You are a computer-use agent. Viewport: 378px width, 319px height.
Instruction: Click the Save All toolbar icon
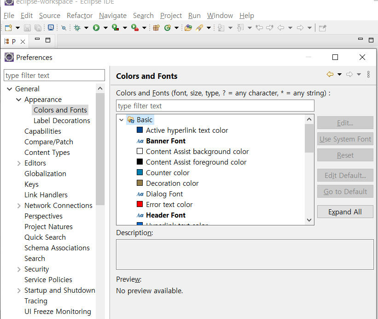point(38,28)
